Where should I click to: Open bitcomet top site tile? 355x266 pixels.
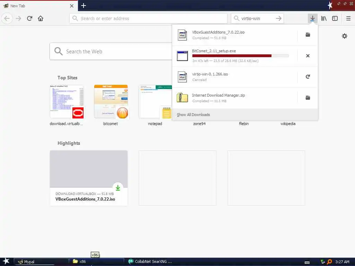(x=111, y=105)
